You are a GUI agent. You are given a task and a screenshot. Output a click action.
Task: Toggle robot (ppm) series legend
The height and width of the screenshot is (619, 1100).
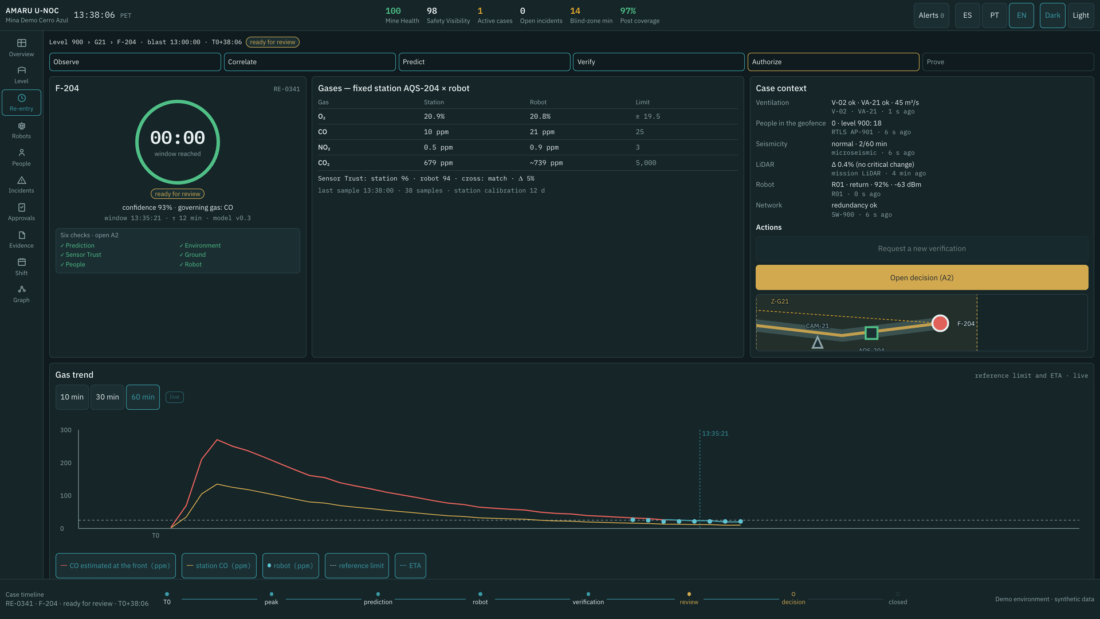(x=290, y=566)
